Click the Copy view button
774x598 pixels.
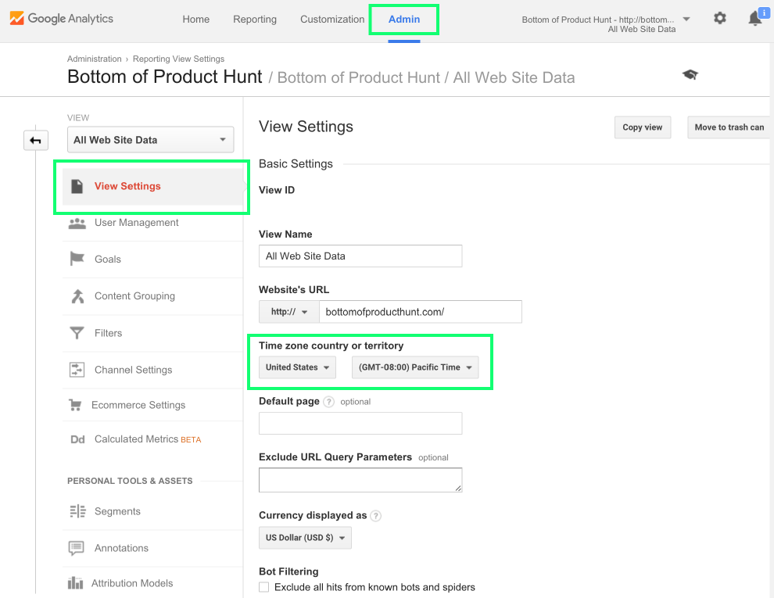coord(642,127)
